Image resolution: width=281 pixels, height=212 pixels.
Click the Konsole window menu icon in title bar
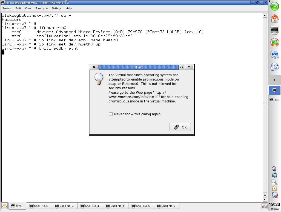[x=3, y=2]
